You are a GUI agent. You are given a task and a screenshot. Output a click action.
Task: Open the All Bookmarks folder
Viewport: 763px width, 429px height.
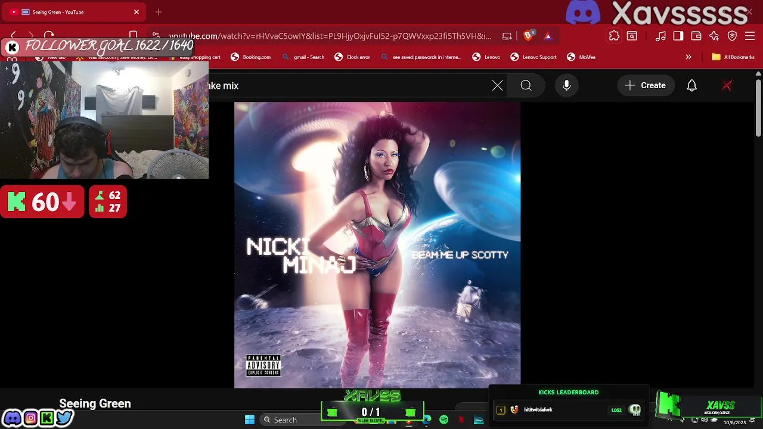coord(733,57)
